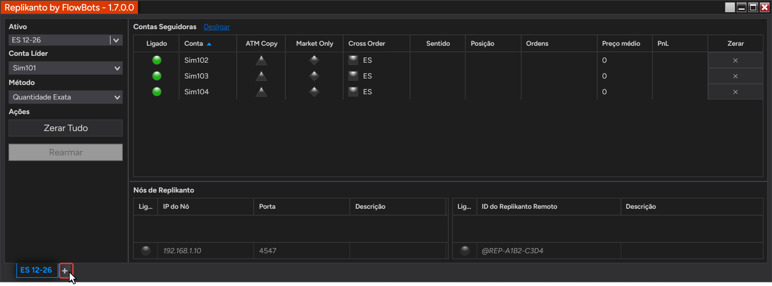Zero position with X button for Sim102
Screen dimensions: 772x286
tap(735, 60)
